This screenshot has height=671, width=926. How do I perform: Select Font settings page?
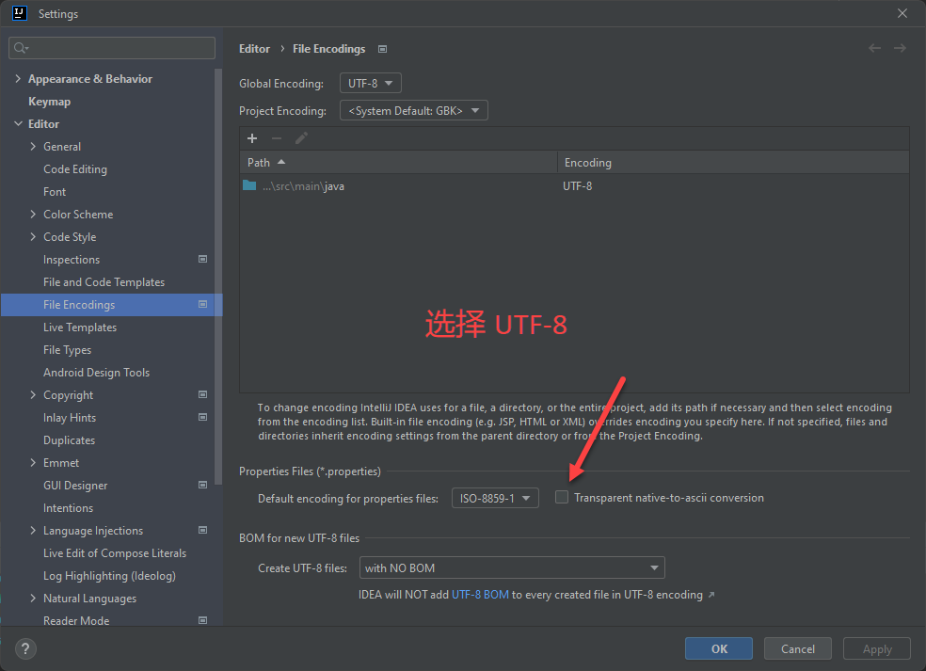click(55, 192)
